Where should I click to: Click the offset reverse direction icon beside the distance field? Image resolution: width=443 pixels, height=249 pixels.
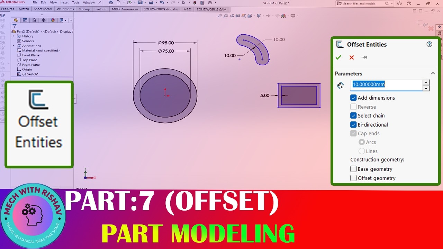click(x=341, y=85)
